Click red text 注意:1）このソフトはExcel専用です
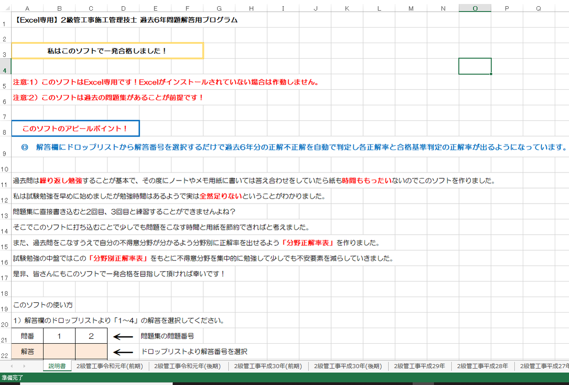The height and width of the screenshot is (385, 569). tap(166, 82)
